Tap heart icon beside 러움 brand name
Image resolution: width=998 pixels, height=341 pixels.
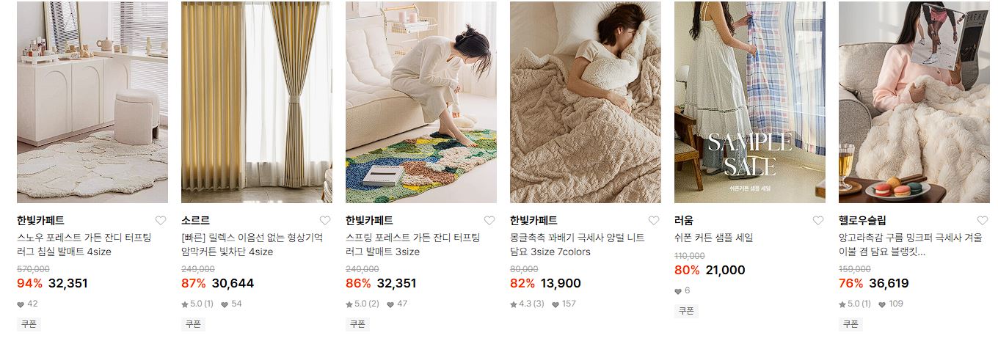[818, 221]
